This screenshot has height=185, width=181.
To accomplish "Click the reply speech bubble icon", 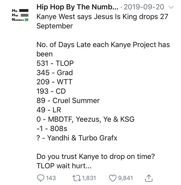I will 40,178.
